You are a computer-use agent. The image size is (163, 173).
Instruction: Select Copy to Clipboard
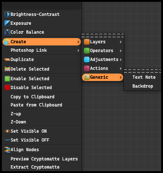(x=32, y=97)
